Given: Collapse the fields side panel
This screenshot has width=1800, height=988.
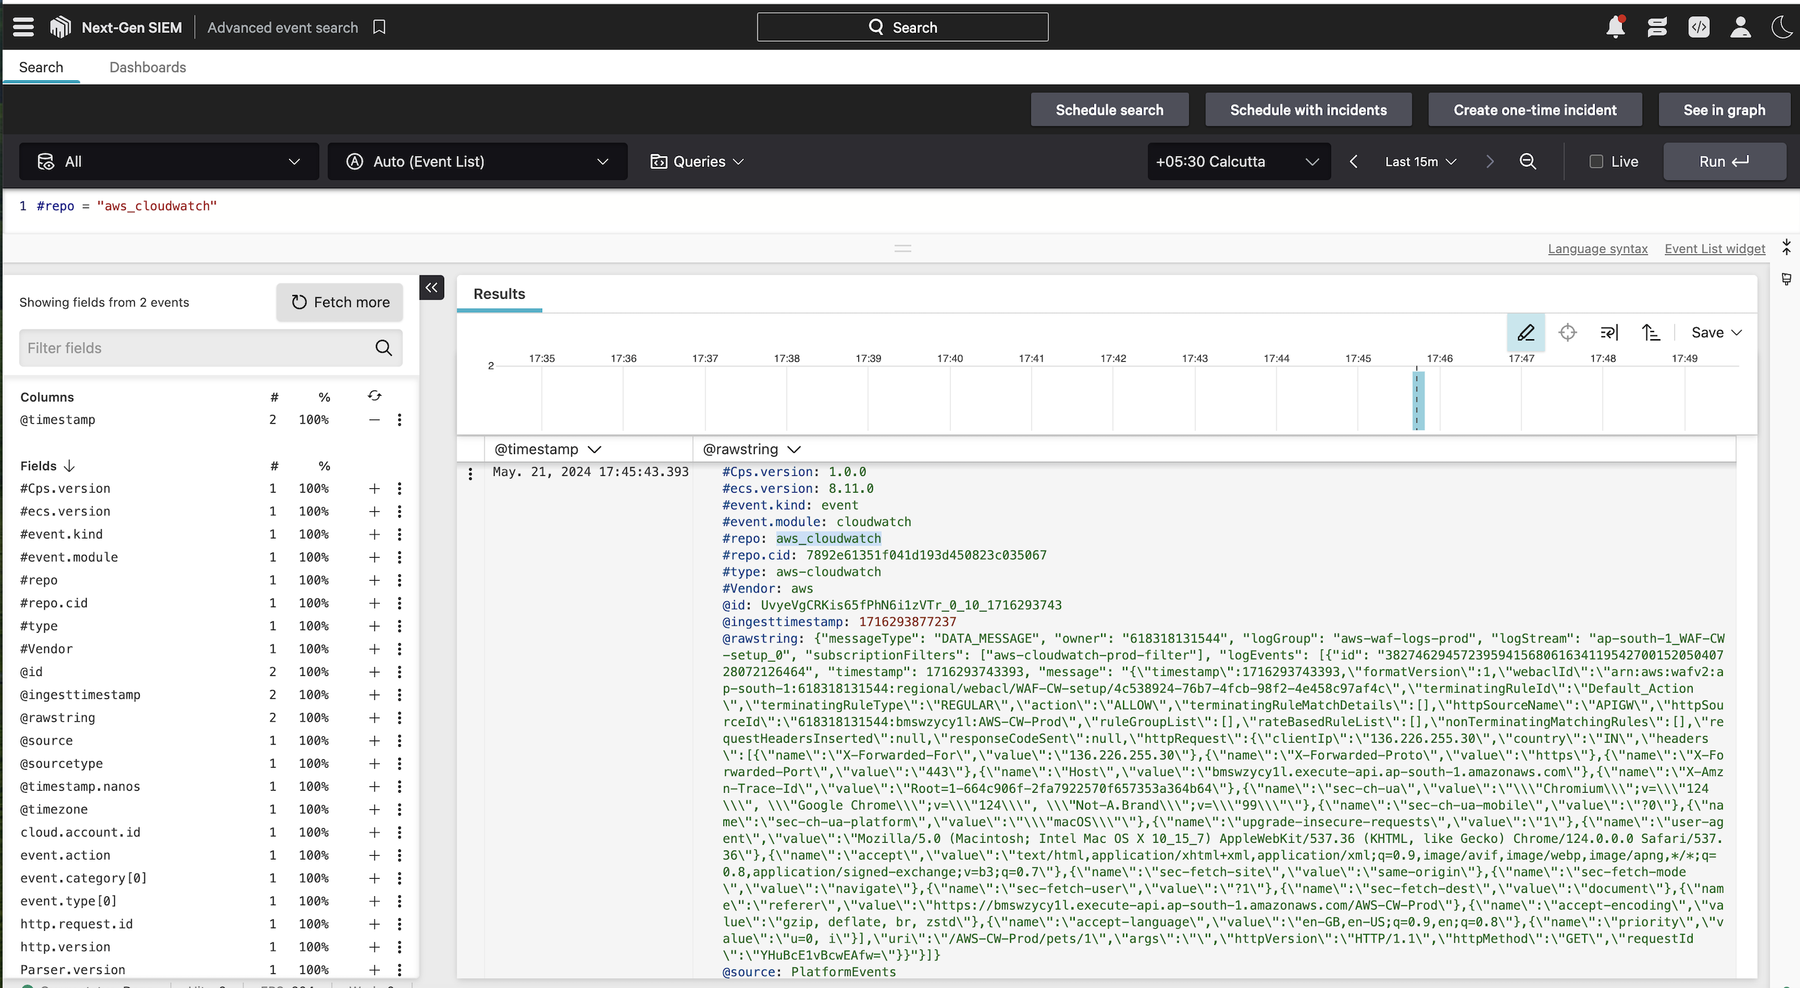Looking at the screenshot, I should click(x=431, y=287).
